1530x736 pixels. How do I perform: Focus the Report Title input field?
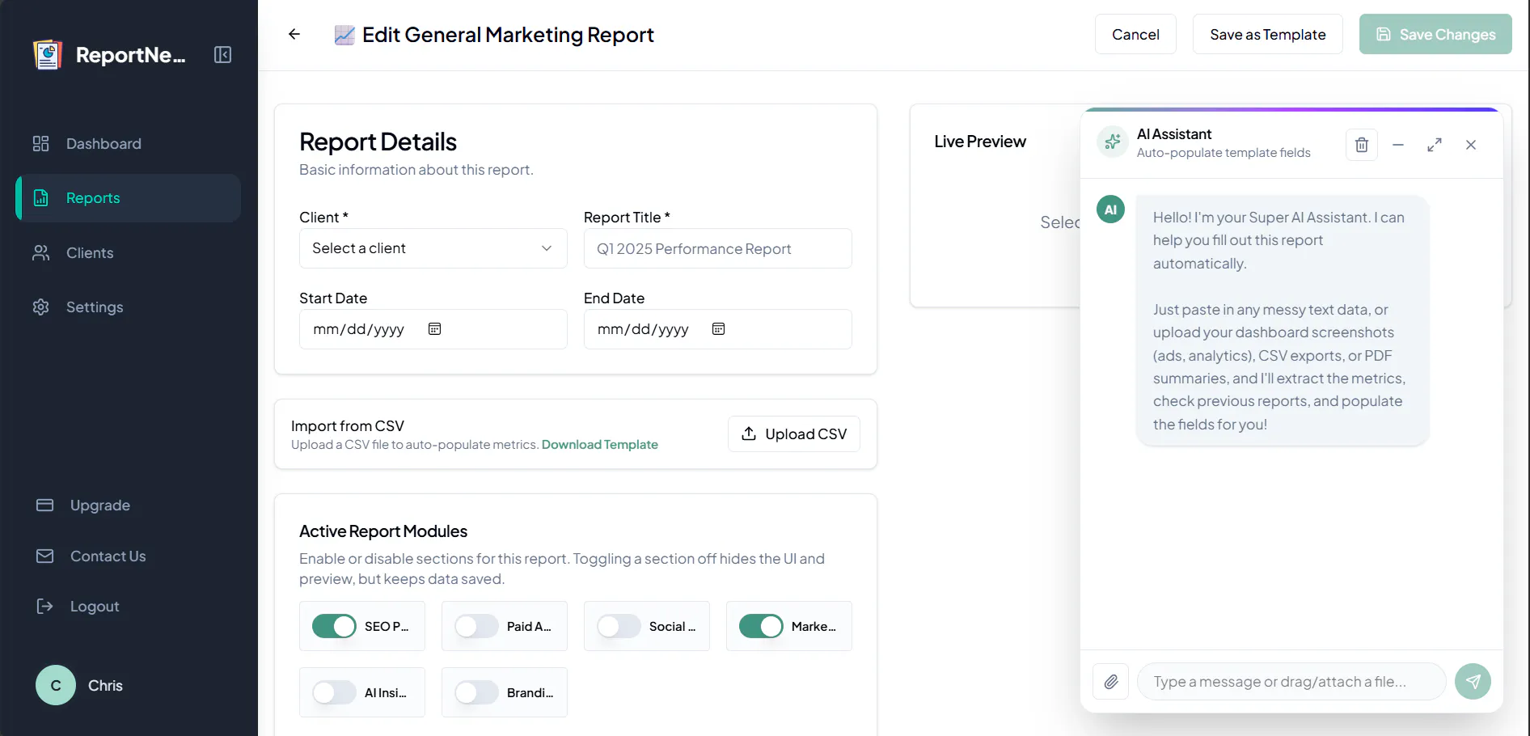click(x=718, y=248)
